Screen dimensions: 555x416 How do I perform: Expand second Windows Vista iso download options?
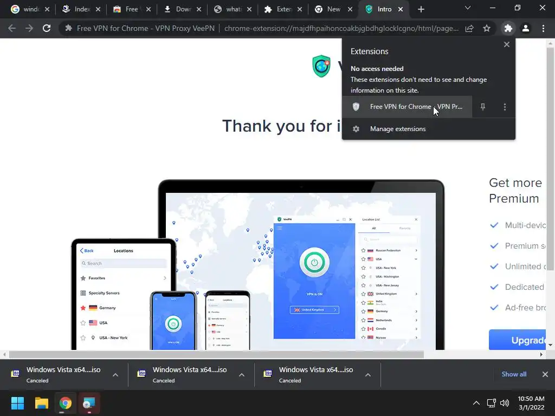pyautogui.click(x=242, y=375)
